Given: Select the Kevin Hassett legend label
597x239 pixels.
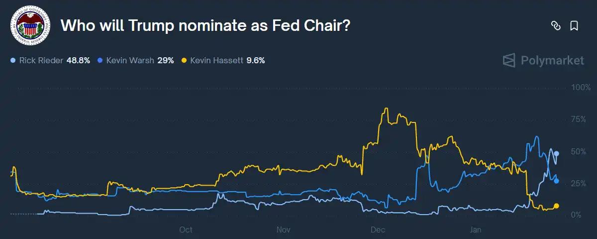Looking at the screenshot, I should (216, 60).
